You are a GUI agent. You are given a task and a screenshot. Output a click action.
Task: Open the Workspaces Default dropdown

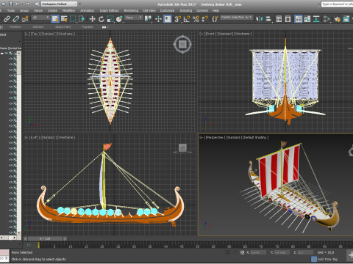click(59, 4)
